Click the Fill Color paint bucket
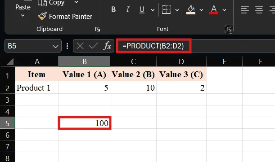Screen dimensions: 275x162 (x=191, y=10)
